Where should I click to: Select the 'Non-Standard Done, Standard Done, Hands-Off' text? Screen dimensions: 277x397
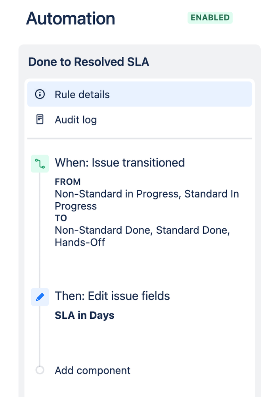(142, 236)
